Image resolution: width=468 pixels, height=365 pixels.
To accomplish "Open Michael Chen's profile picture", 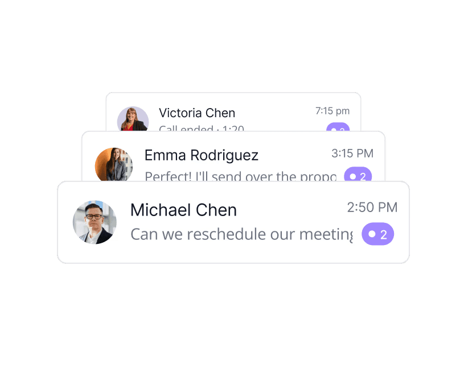I will tap(95, 222).
